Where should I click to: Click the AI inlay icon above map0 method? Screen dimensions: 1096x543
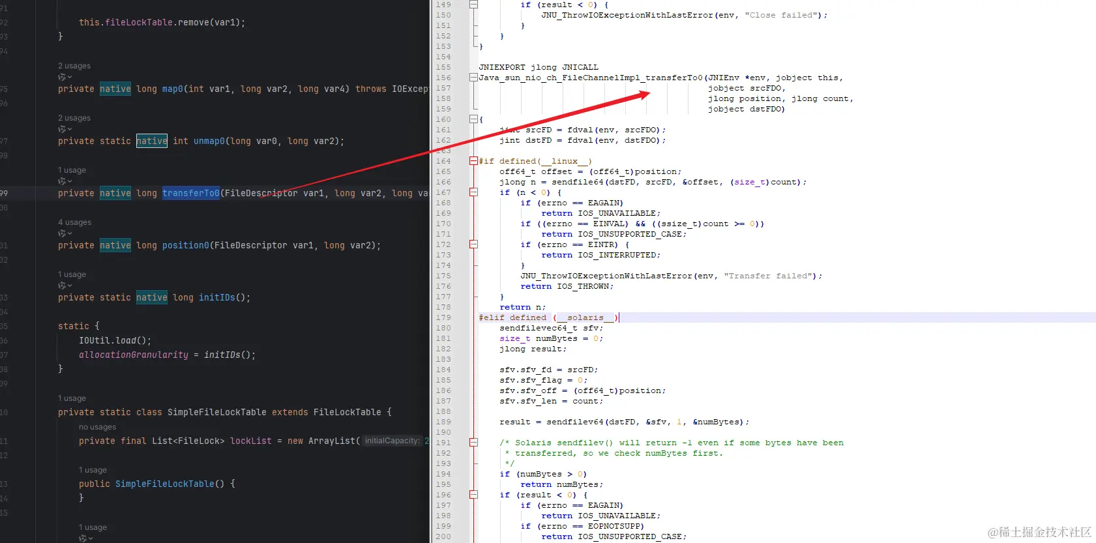[x=65, y=77]
